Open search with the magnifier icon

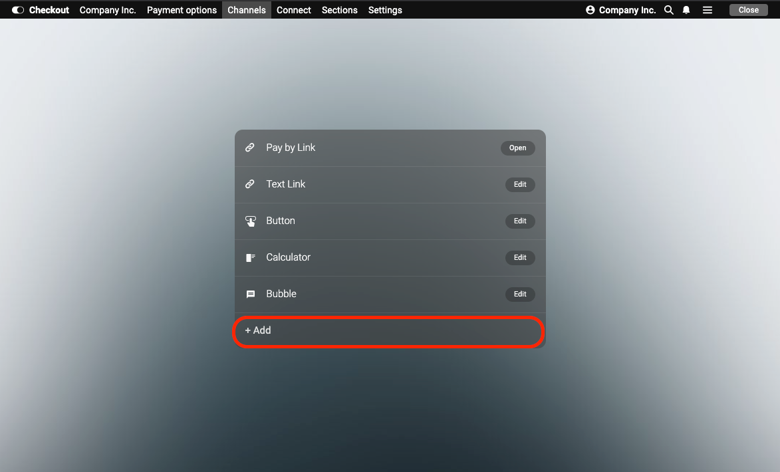tap(669, 10)
